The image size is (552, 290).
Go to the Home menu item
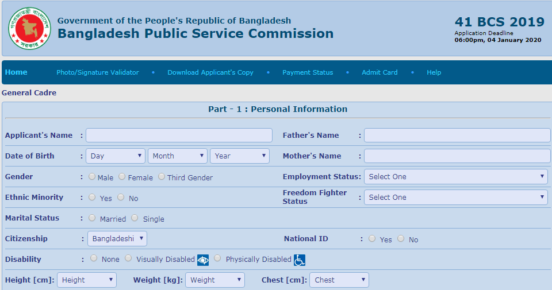point(16,72)
